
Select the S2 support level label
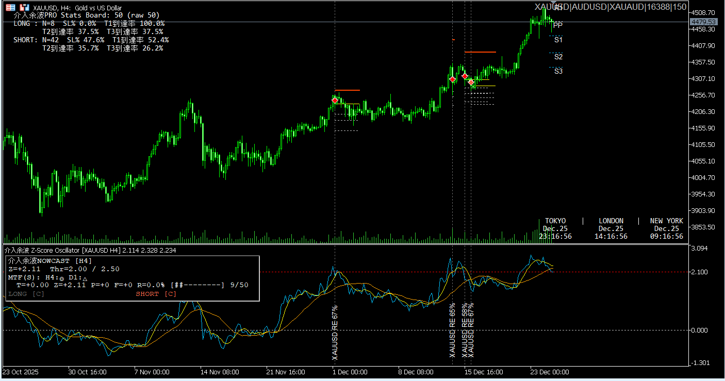click(x=558, y=57)
